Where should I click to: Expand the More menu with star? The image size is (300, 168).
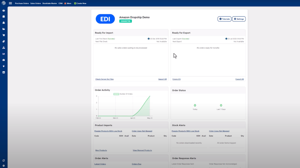68,3
